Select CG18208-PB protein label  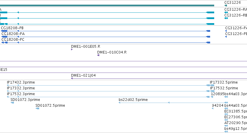point(12,28)
